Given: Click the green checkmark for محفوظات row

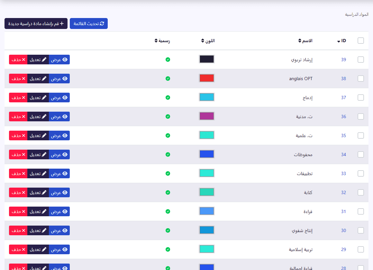Looking at the screenshot, I should coord(168,154).
